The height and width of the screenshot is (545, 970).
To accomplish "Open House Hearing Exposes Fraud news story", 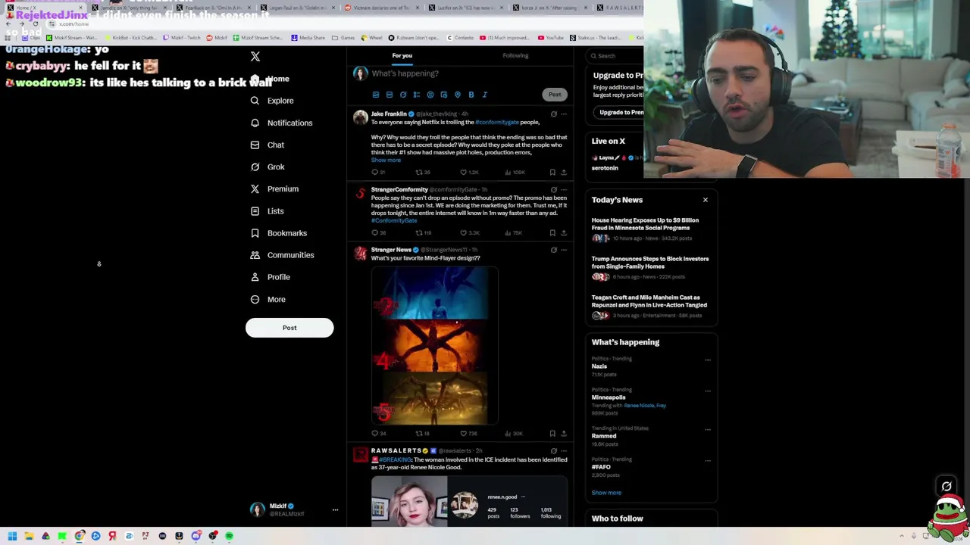I will click(650, 229).
